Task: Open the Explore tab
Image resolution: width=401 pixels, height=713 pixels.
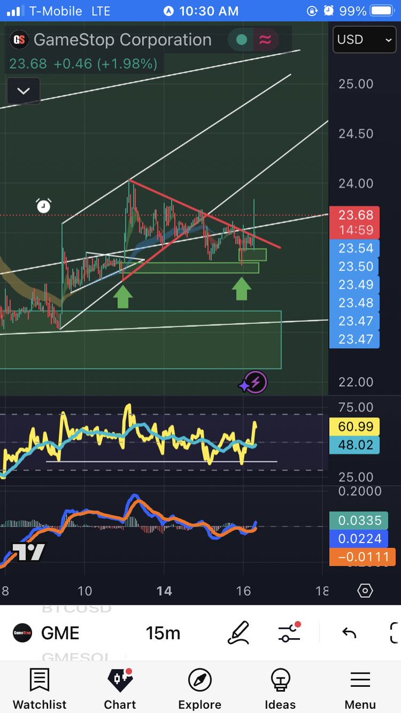Action: click(200, 689)
